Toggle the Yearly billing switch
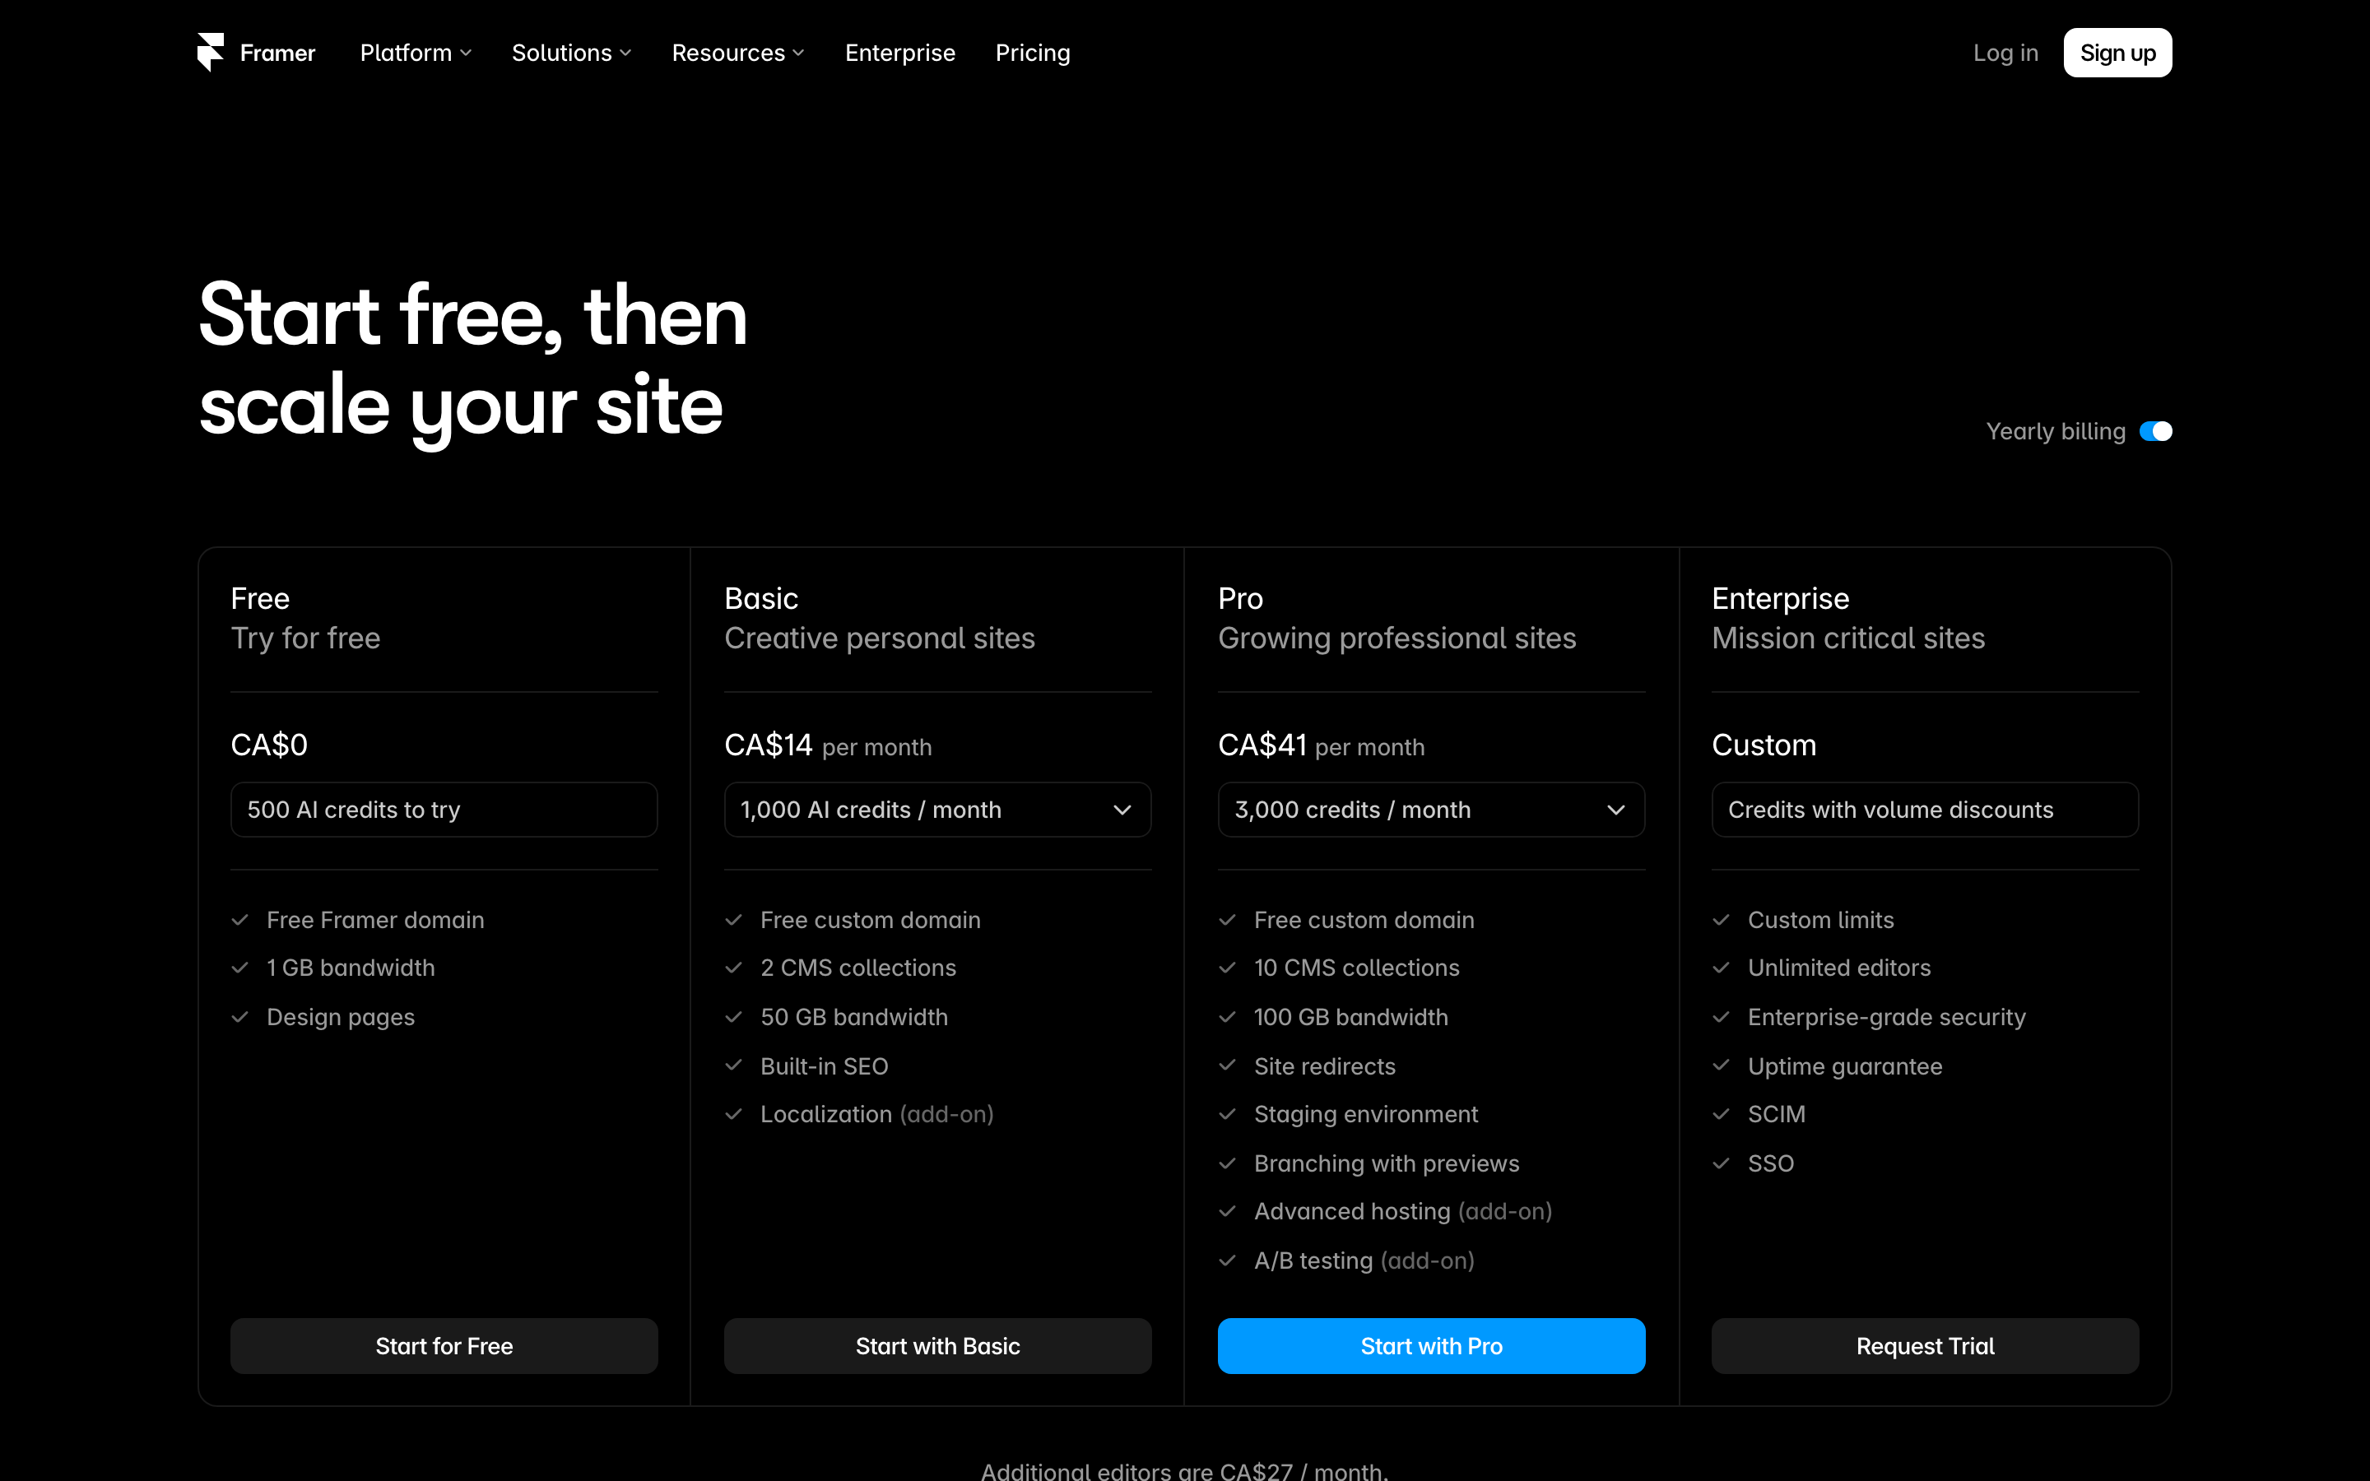This screenshot has height=1481, width=2370. [x=2155, y=431]
